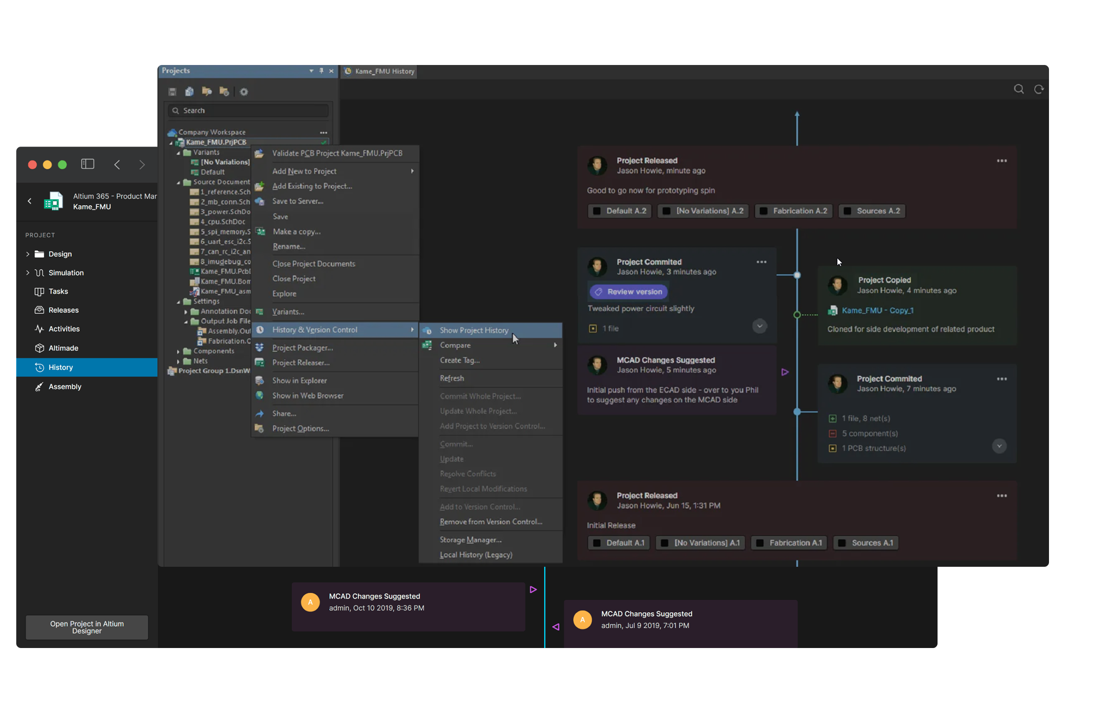Click the Search field in Projects panel
The width and height of the screenshot is (1114, 713).
248,110
